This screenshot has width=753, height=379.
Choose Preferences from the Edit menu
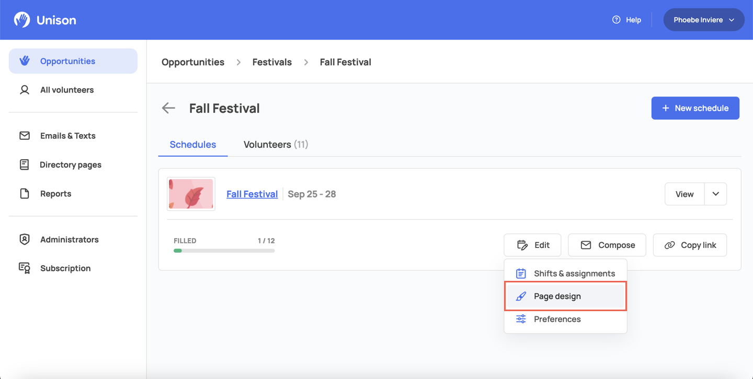point(565,319)
